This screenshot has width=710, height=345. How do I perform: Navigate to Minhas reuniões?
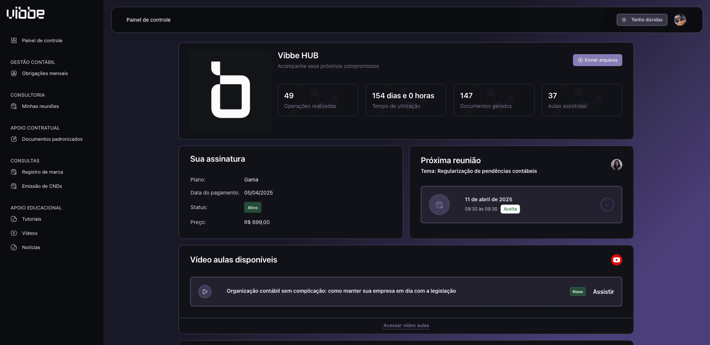click(x=40, y=106)
